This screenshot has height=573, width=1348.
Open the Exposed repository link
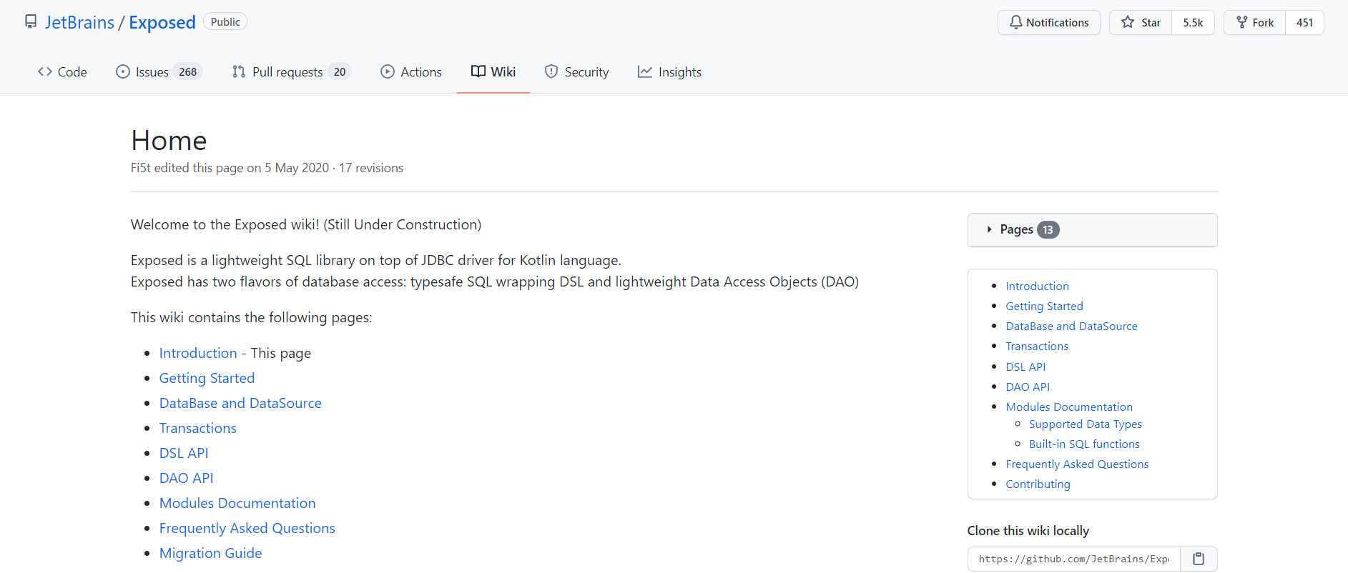click(162, 22)
